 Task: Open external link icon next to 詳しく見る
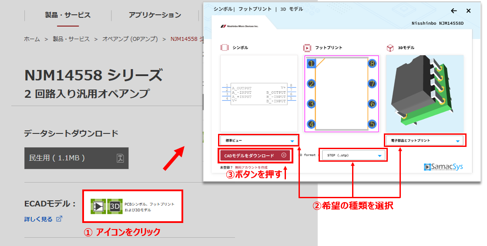pyautogui.click(x=59, y=219)
